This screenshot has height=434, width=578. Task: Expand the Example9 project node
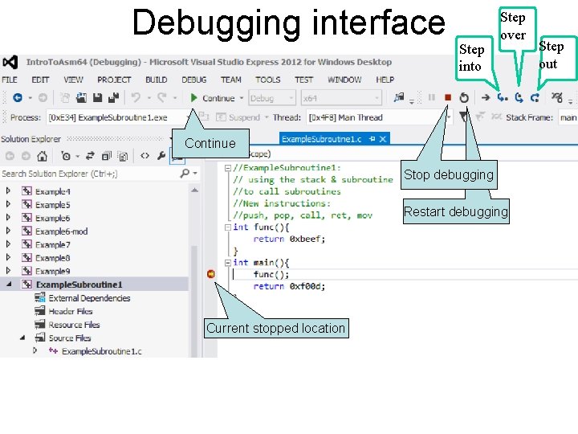8,271
